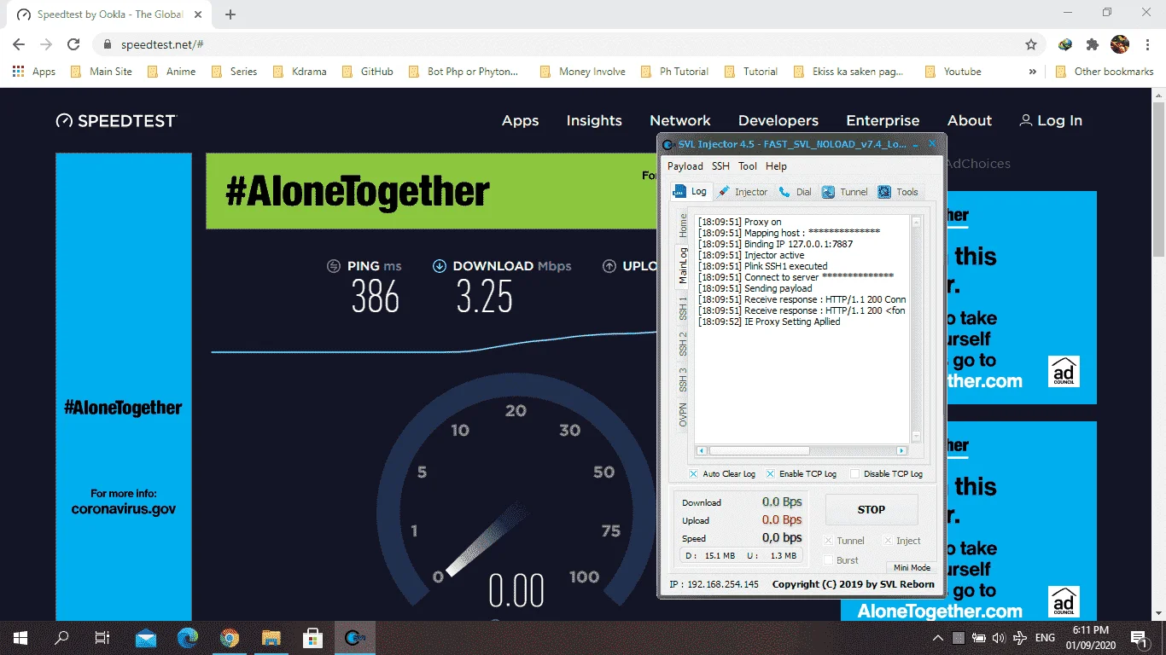Open the SSH 2 vertical log tab

coord(683,344)
